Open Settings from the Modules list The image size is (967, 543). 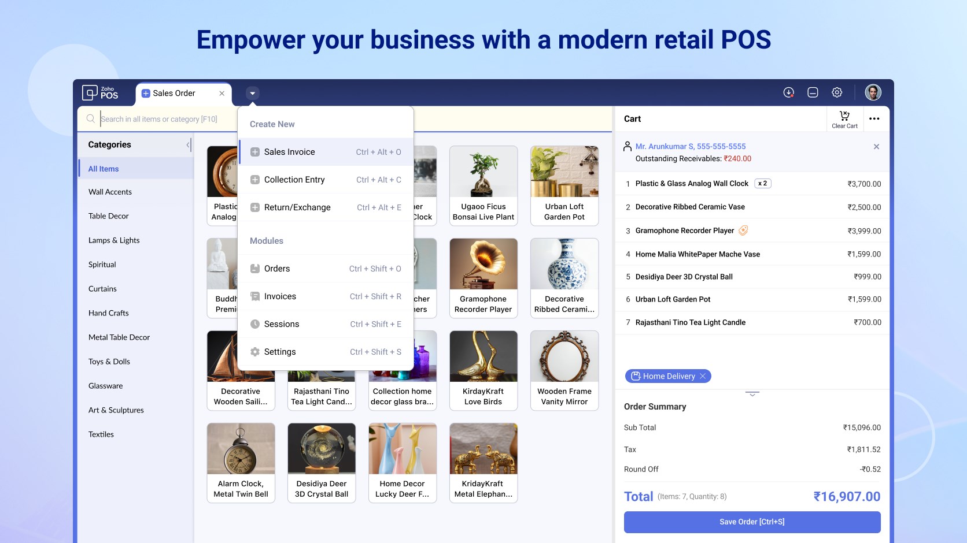(x=326, y=352)
